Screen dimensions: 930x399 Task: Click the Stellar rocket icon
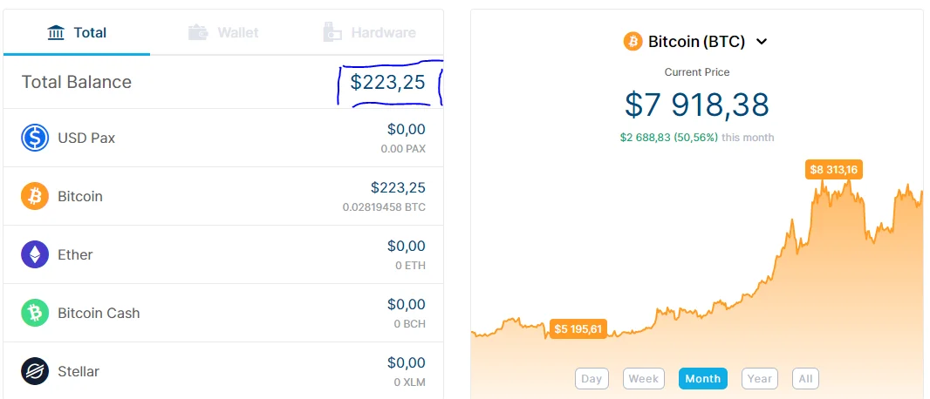pyautogui.click(x=35, y=371)
